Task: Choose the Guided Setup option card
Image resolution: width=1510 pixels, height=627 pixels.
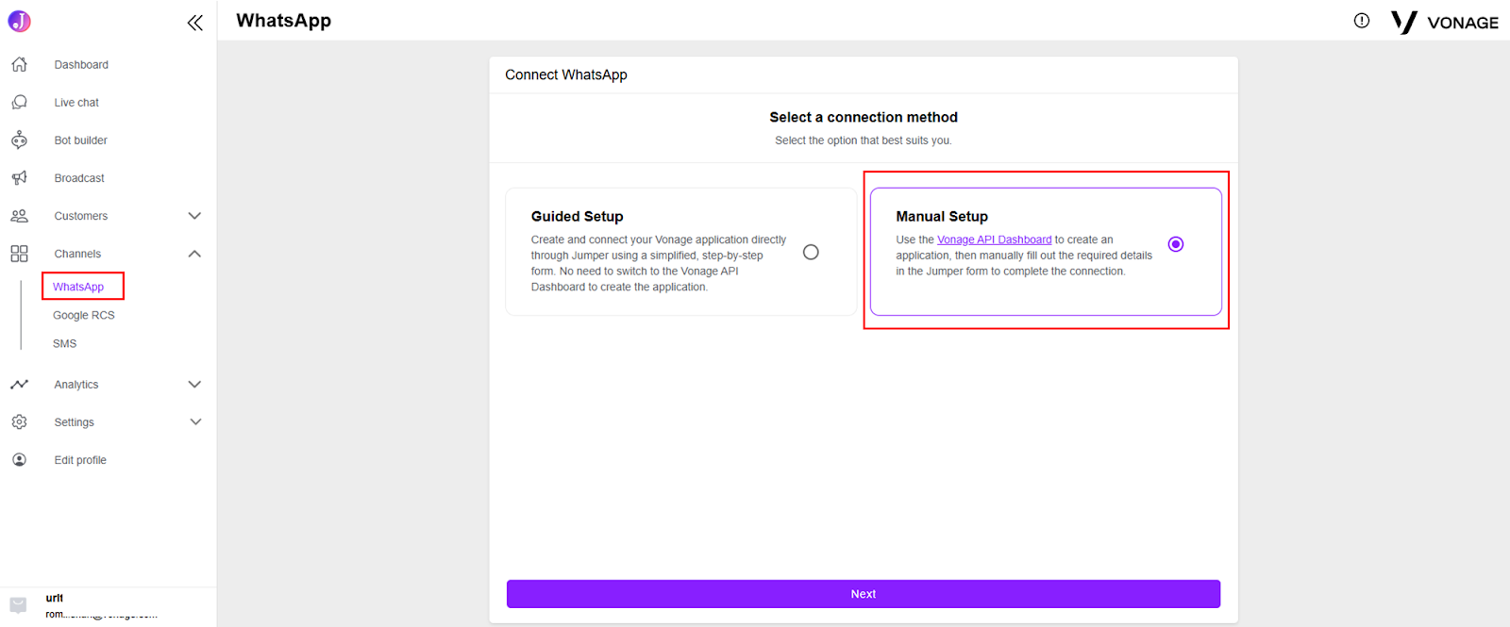Action: coord(681,252)
